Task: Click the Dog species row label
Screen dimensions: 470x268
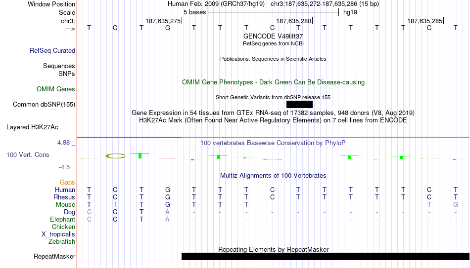Action: click(x=69, y=212)
